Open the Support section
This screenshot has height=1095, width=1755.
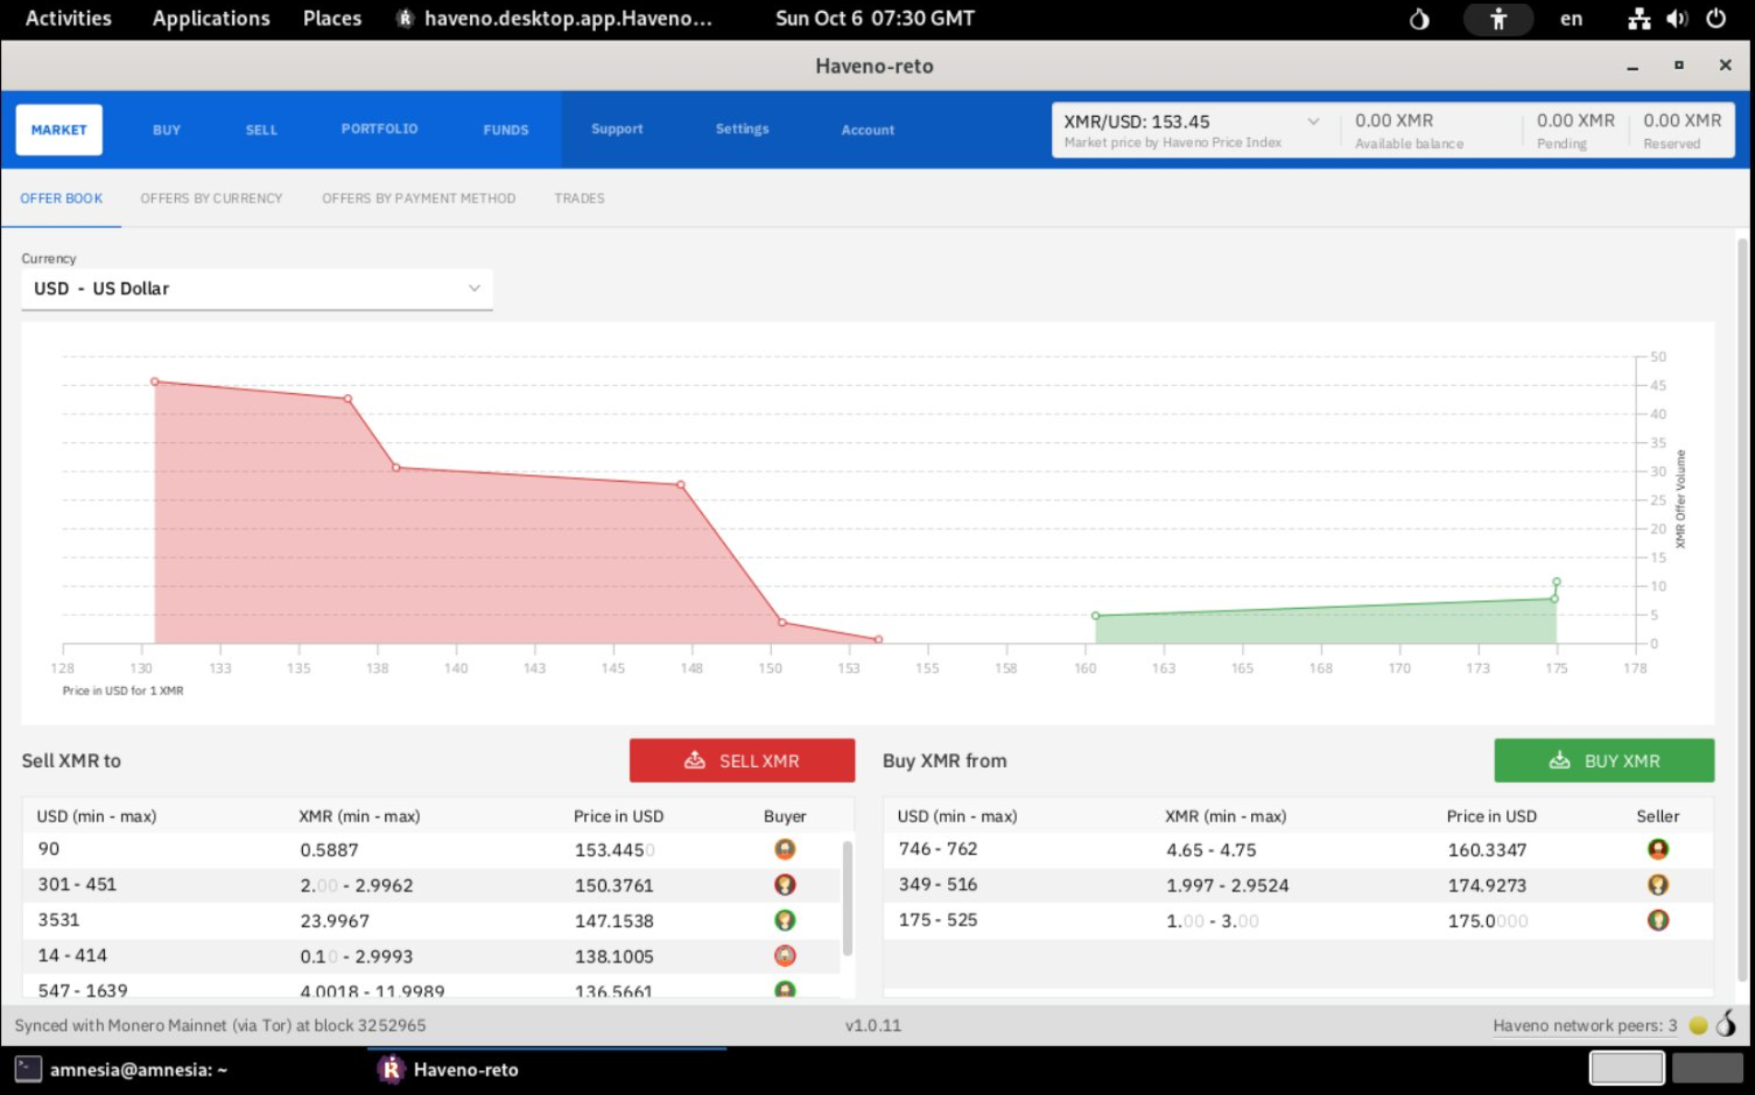(x=617, y=129)
